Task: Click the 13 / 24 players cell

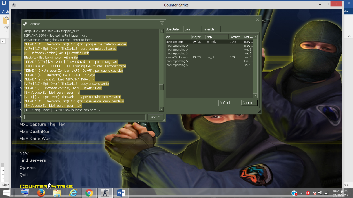Action: pos(197,57)
